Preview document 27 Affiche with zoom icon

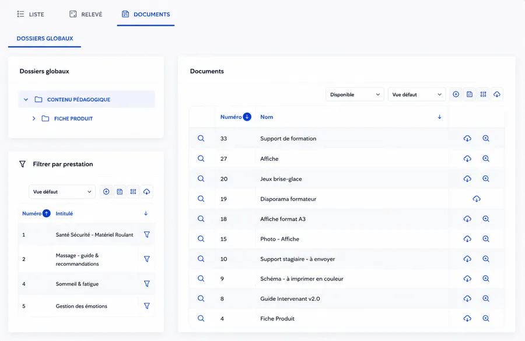(486, 159)
